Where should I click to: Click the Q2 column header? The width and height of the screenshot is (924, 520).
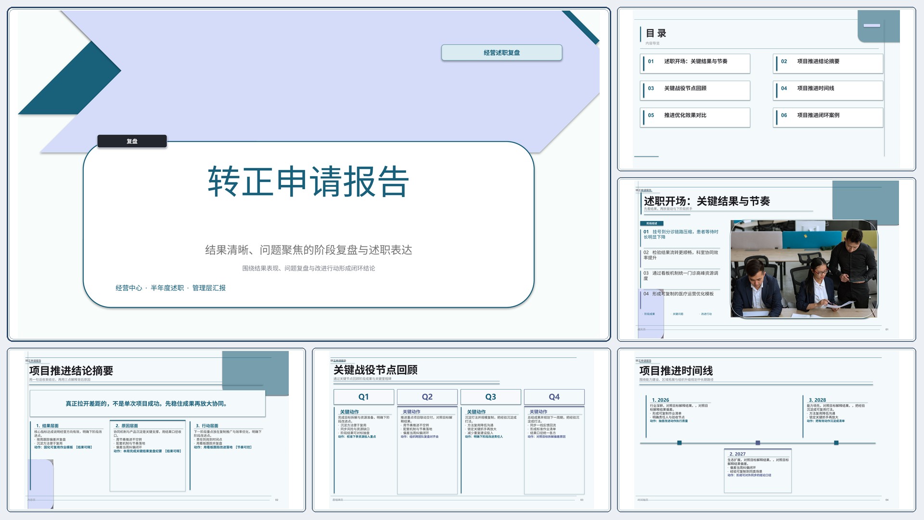tap(427, 397)
